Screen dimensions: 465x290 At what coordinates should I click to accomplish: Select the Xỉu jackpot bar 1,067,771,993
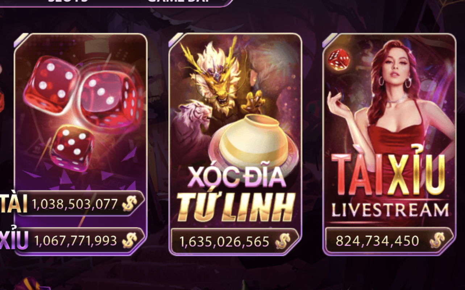coord(80,241)
